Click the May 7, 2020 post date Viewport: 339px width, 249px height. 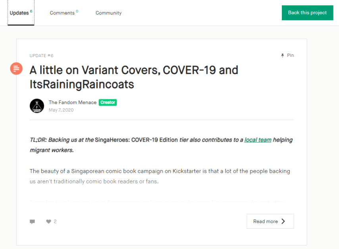pos(61,110)
